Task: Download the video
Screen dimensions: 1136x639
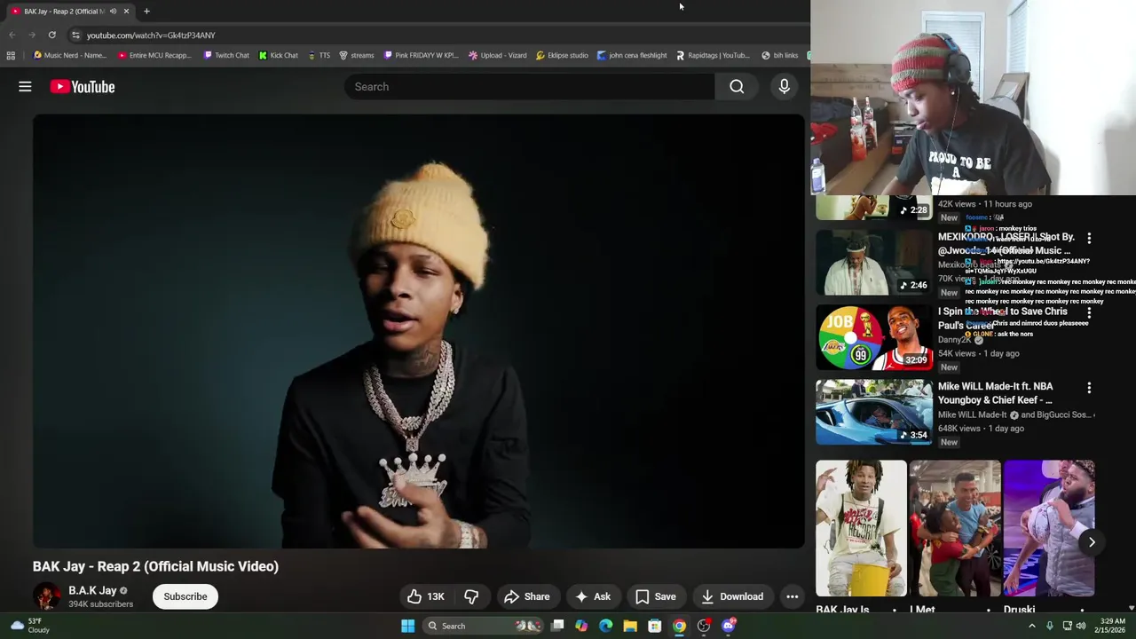Action: [731, 596]
